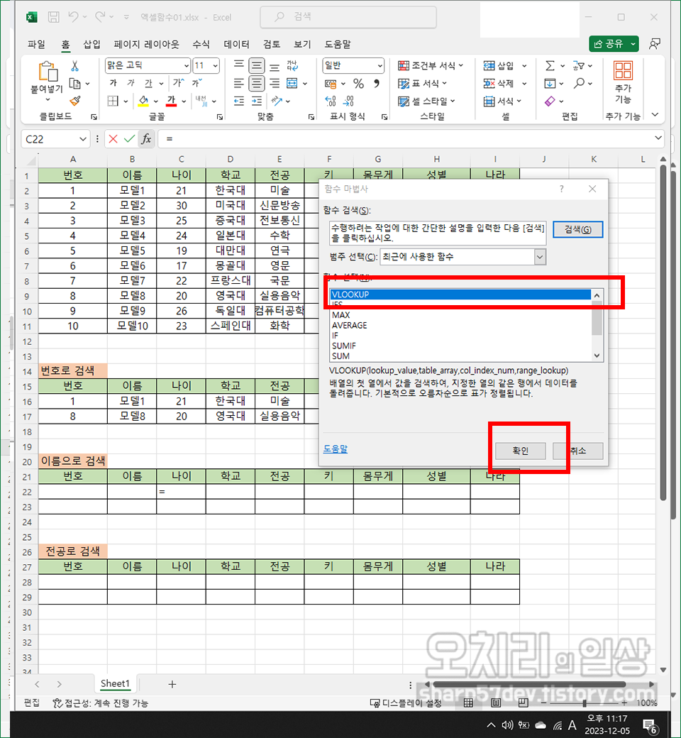
Task: Click Sort and Filter icon
Action: (578, 66)
